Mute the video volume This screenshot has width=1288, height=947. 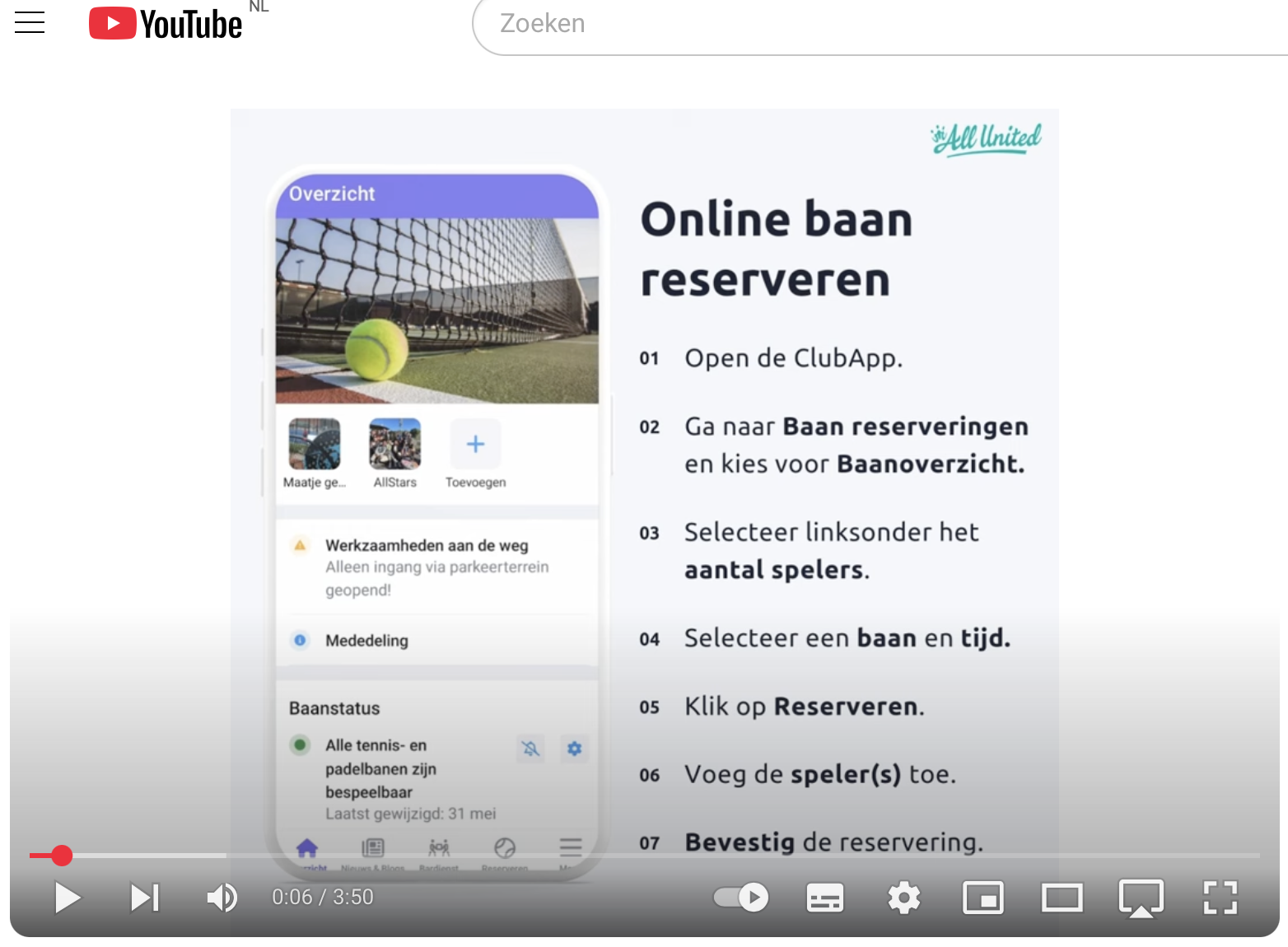tap(222, 898)
